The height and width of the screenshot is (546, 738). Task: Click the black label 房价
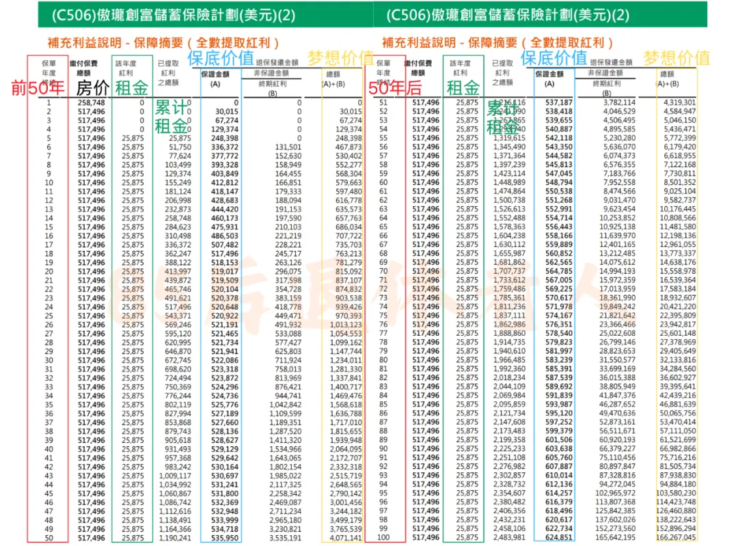point(93,87)
